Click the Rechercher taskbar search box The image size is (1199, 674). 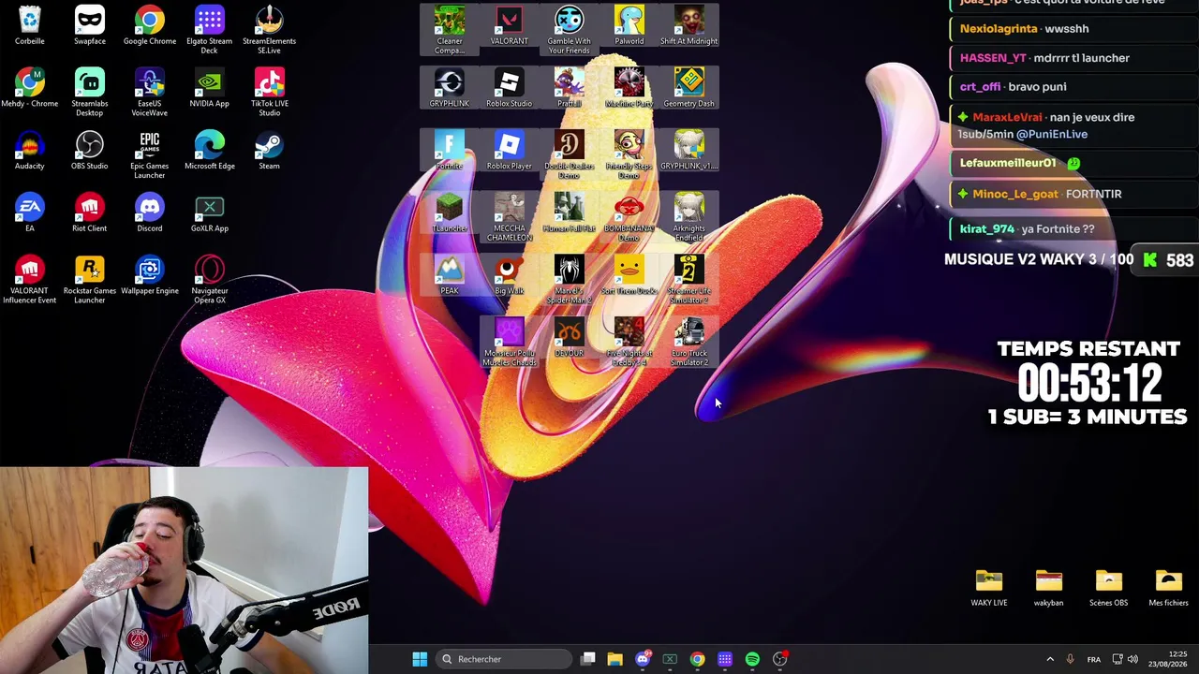pyautogui.click(x=504, y=659)
